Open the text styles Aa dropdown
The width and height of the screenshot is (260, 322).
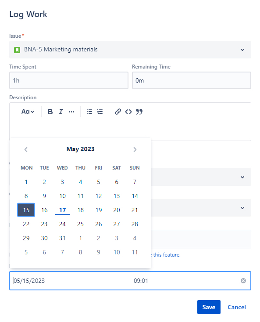[x=28, y=112]
